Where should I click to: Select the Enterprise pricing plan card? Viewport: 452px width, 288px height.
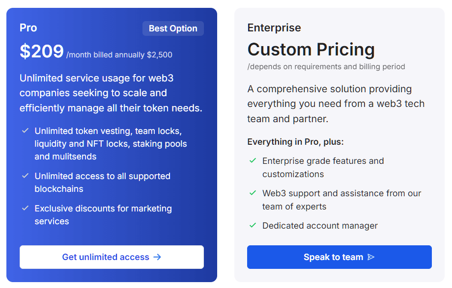[339, 144]
